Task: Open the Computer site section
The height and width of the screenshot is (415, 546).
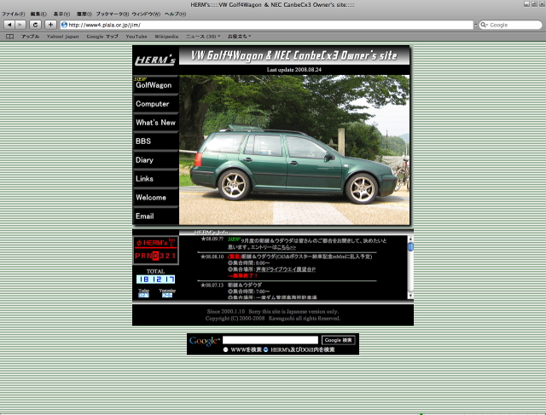Action: pos(155,103)
